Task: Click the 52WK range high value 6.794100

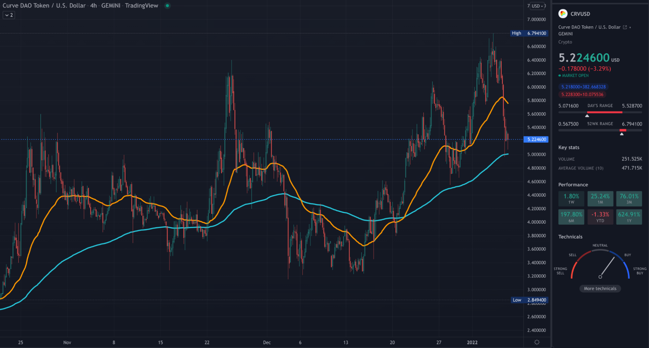Action: tap(632, 124)
